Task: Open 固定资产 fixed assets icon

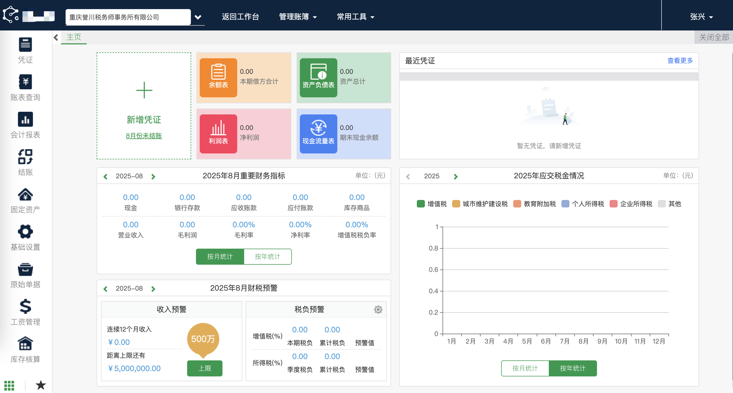Action: tap(25, 194)
